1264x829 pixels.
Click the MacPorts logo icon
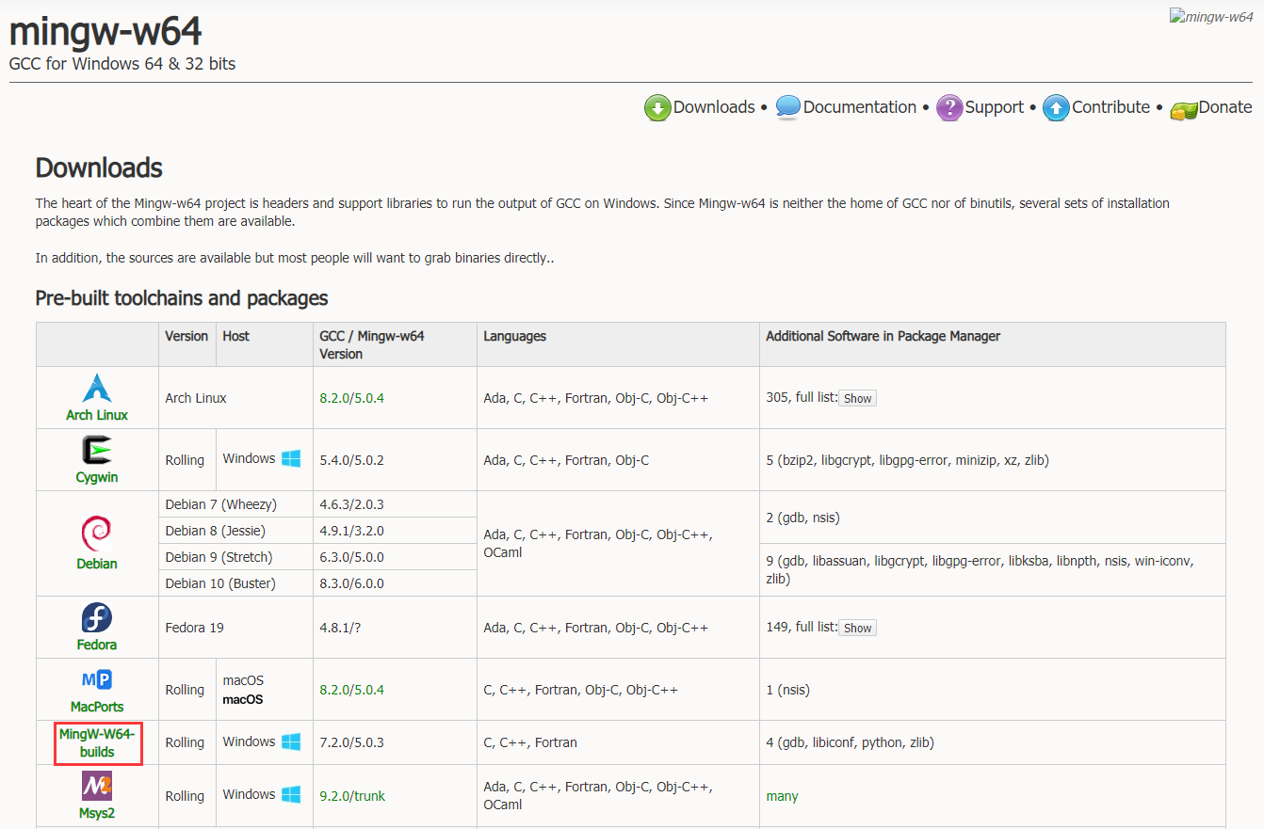point(97,680)
